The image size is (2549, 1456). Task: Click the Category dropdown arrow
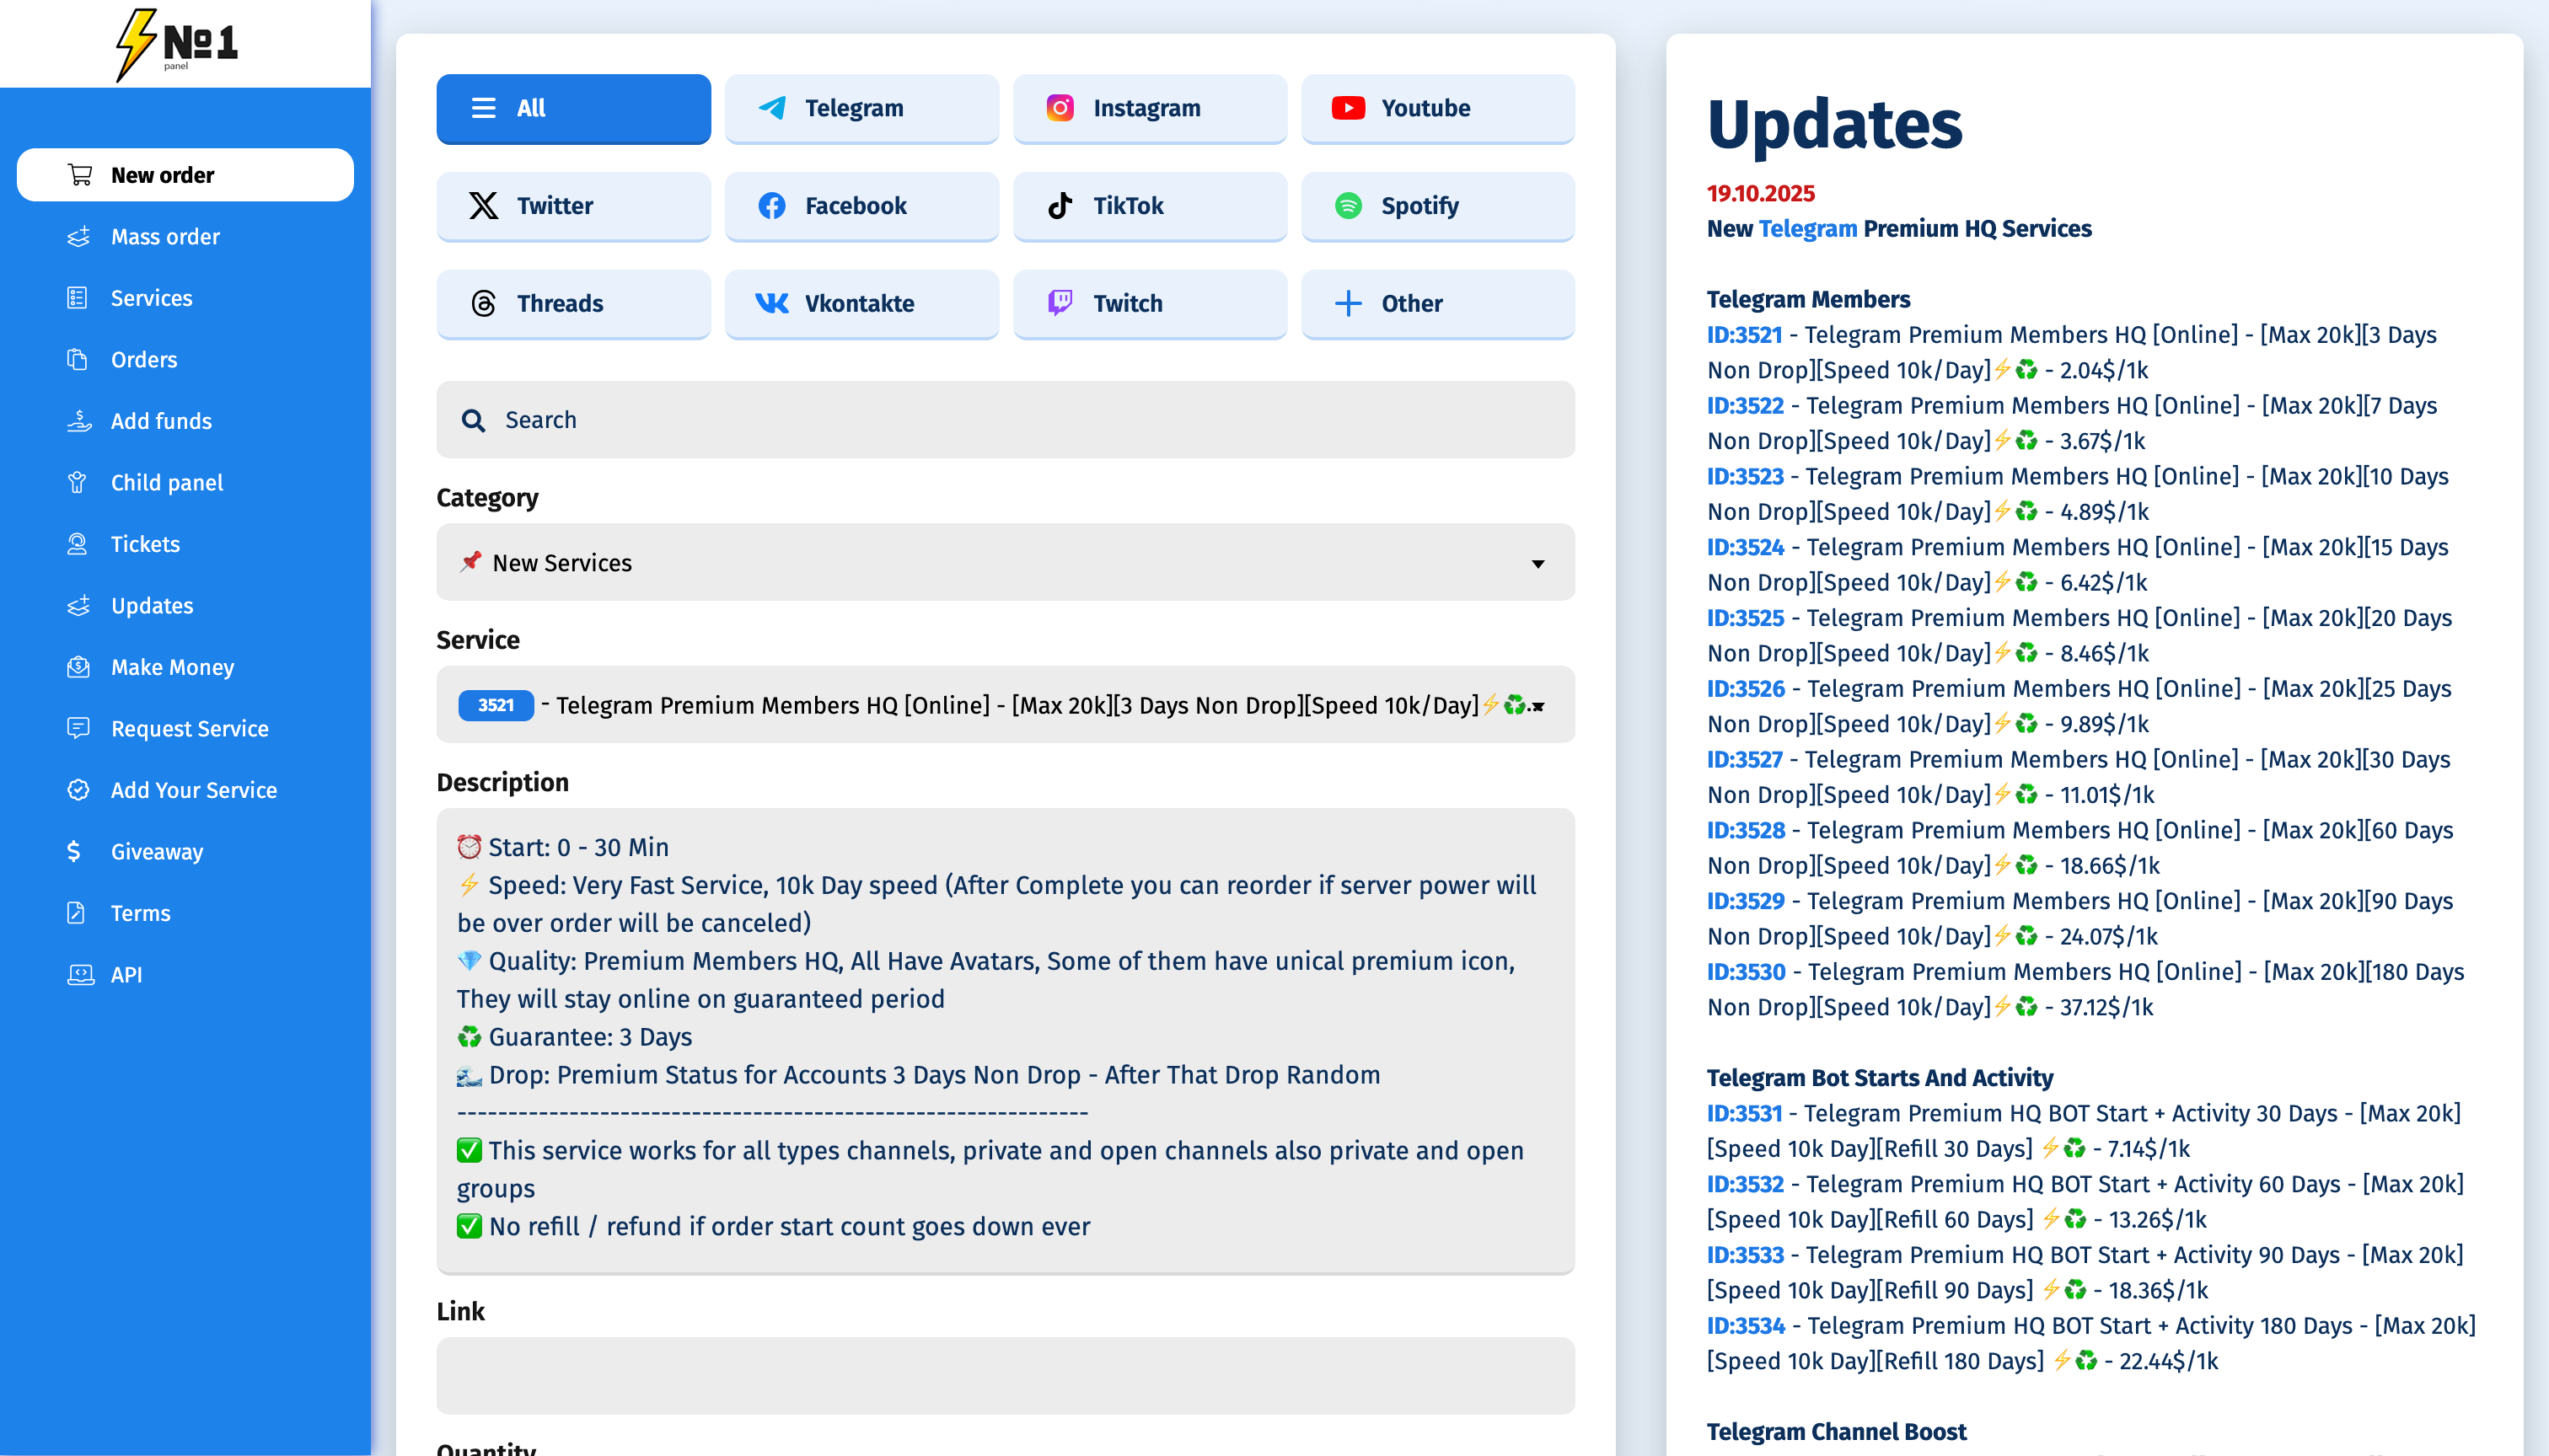1537,564
